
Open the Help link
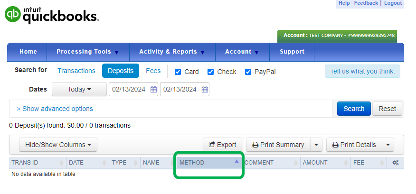click(344, 3)
